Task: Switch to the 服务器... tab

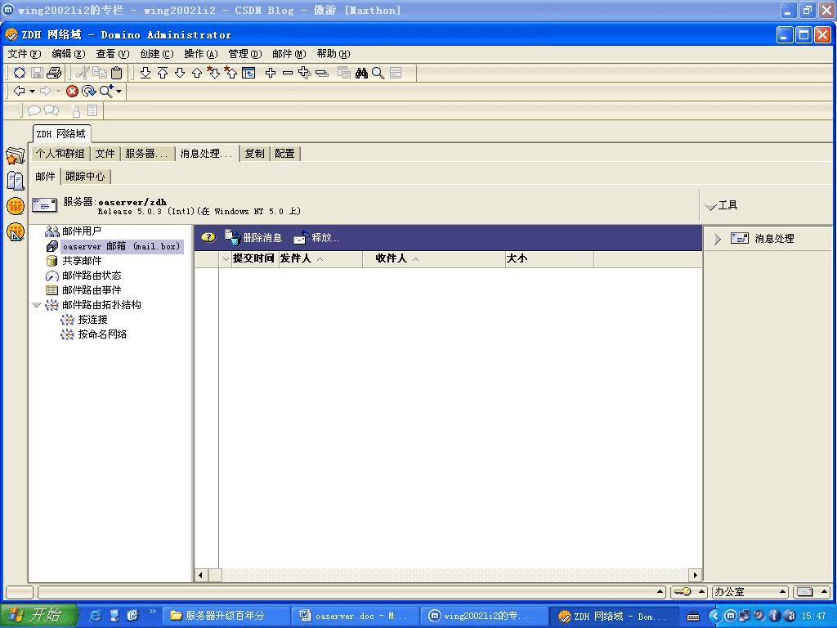Action: (x=147, y=154)
